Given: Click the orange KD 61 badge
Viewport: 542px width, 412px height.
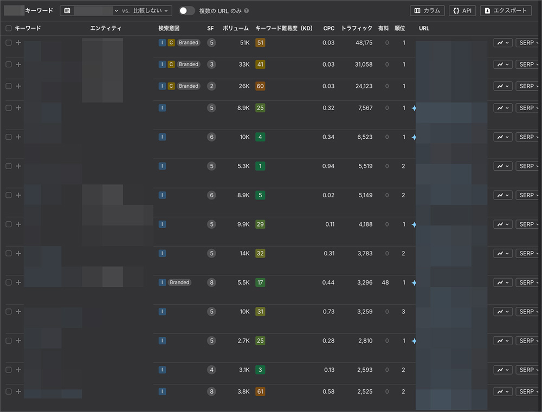Looking at the screenshot, I should coord(260,391).
